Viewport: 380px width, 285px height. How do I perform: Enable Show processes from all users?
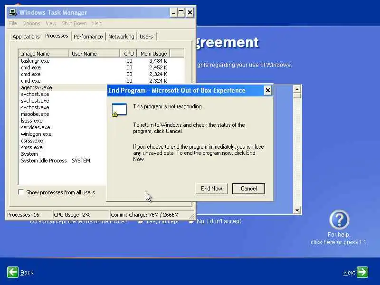(x=21, y=192)
